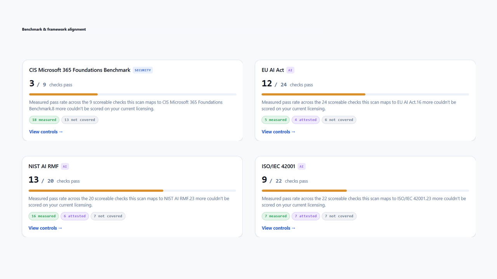This screenshot has height=279, width=497.
Task: Select the '7 attested' badge in ISO/IEC 42001
Action: tap(306, 216)
